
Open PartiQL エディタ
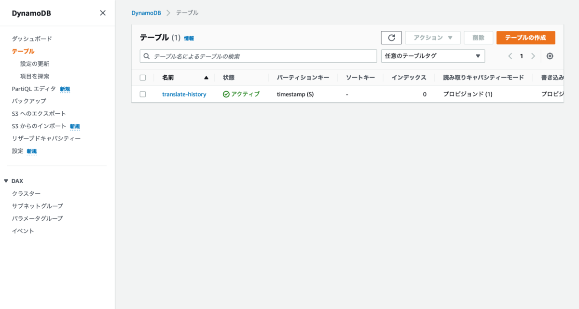click(x=34, y=89)
